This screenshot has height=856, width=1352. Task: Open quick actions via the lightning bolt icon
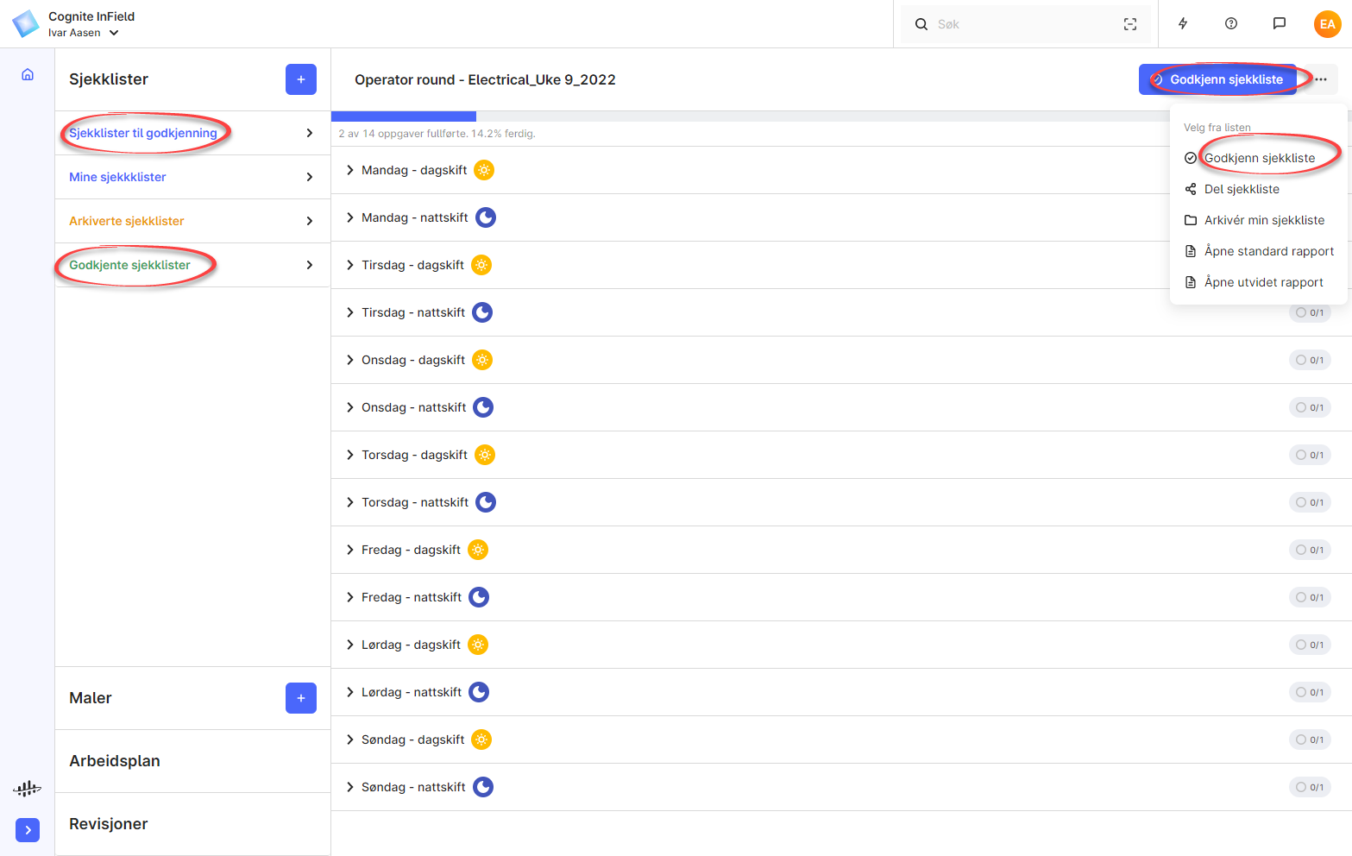[x=1182, y=23]
